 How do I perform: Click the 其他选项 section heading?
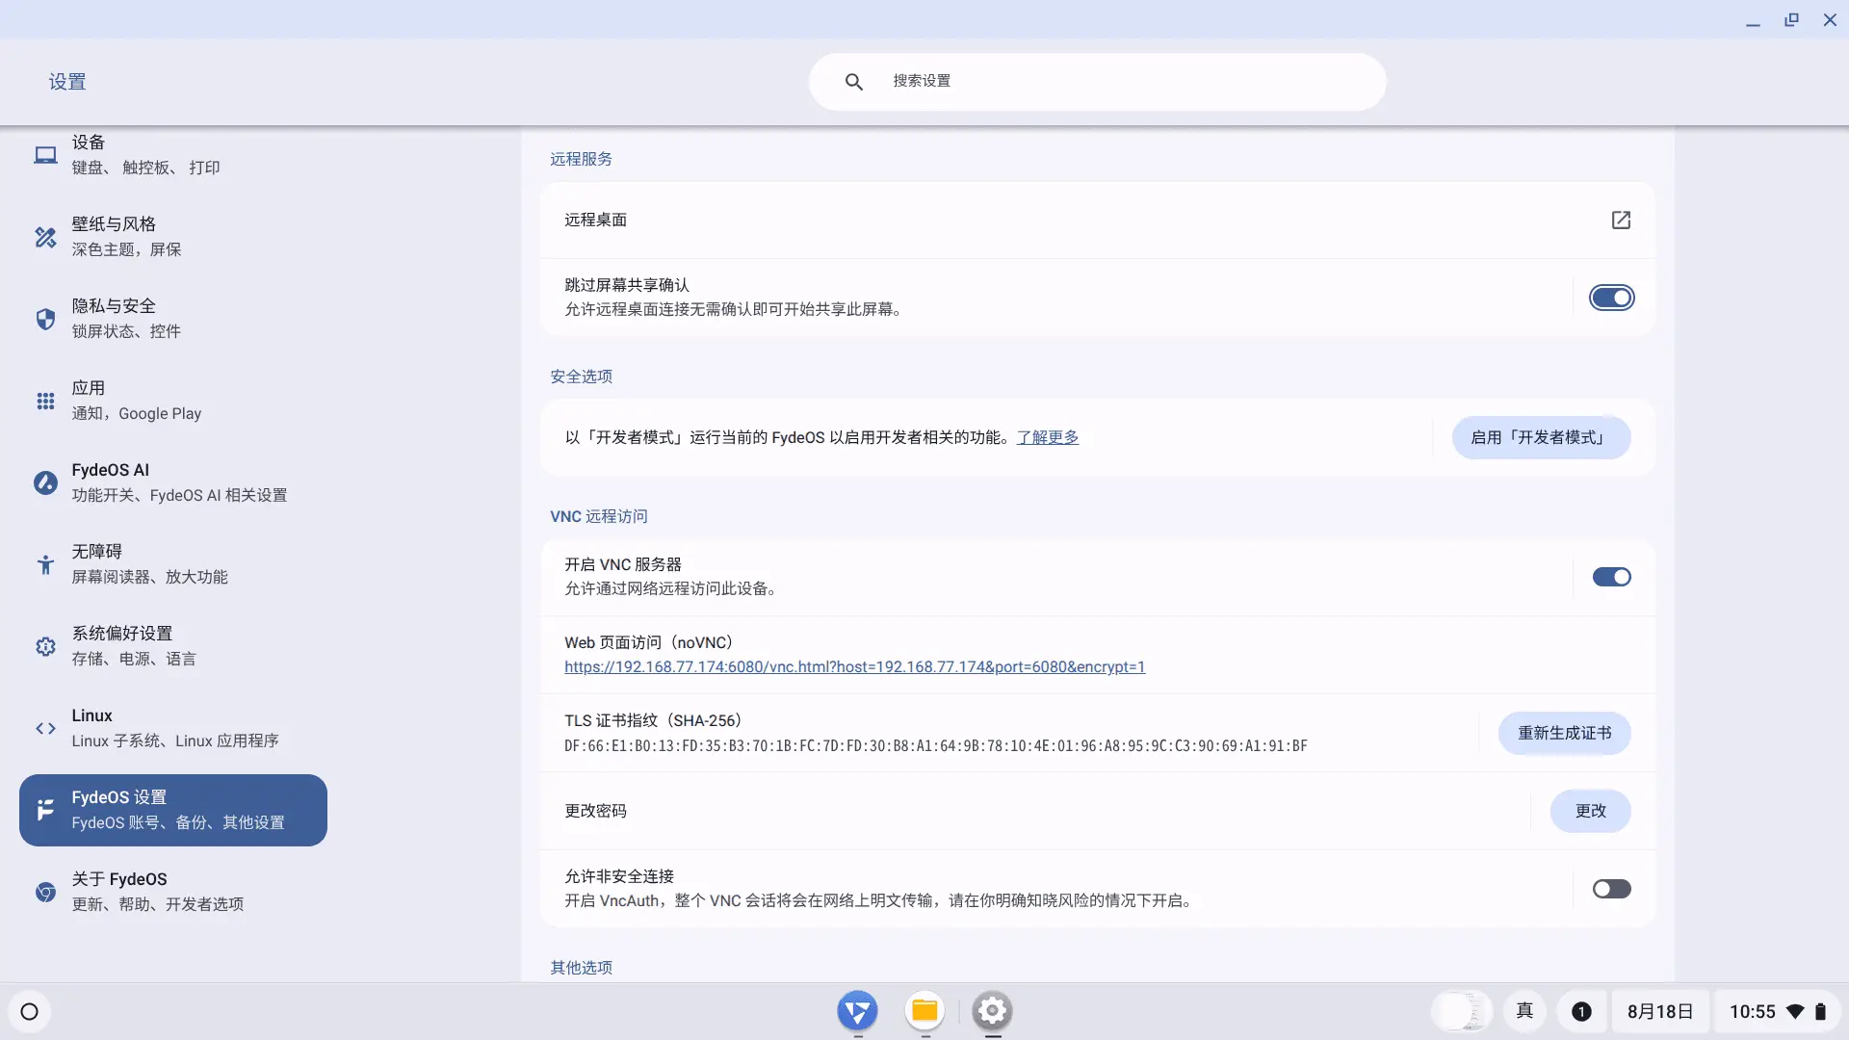[581, 968]
